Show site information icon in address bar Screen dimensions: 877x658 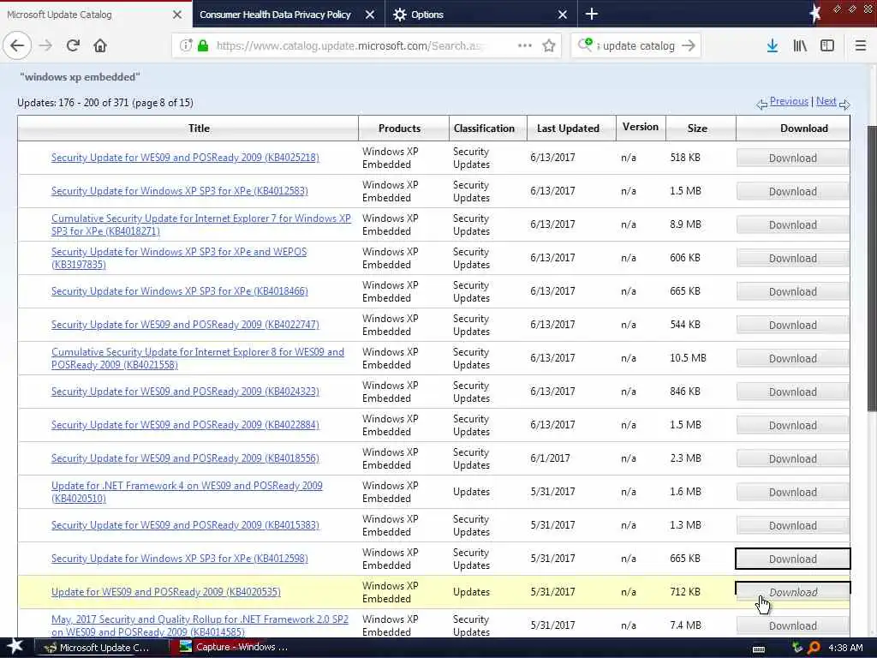(x=186, y=46)
